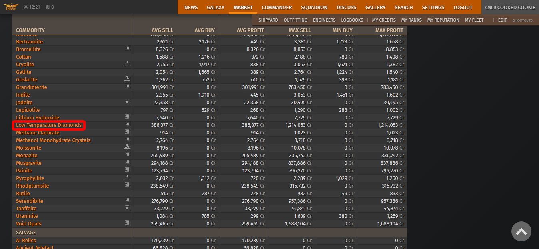Select Coltan's 1,216 Cr avg buy value
The height and width of the screenshot is (249, 539).
click(x=207, y=57)
